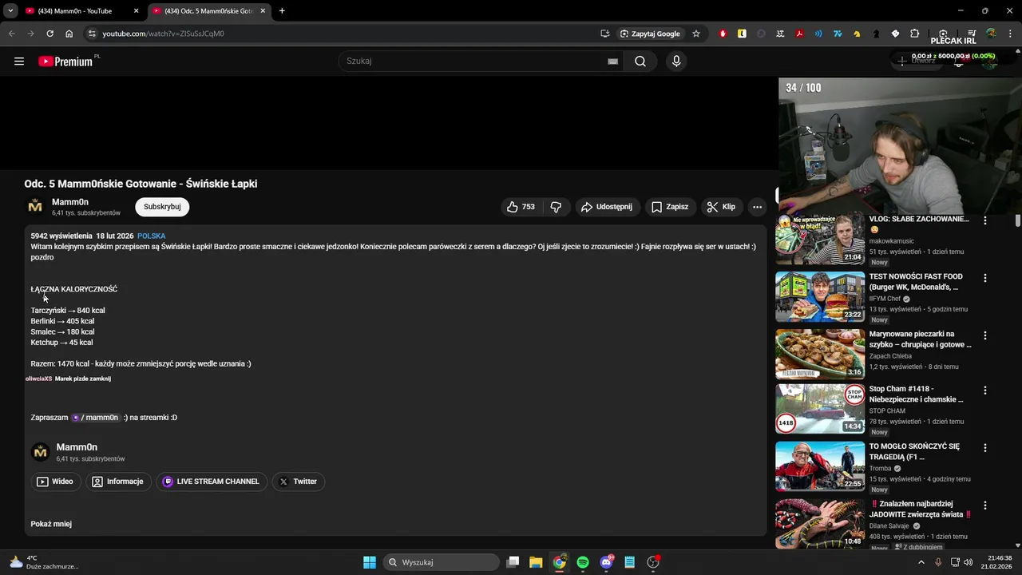
Task: Click the YouTube search magnifier button
Action: click(640, 61)
